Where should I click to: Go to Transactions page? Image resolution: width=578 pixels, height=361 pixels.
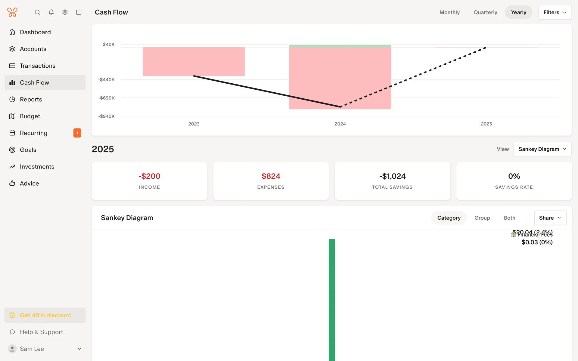point(38,66)
